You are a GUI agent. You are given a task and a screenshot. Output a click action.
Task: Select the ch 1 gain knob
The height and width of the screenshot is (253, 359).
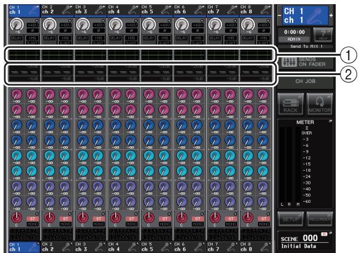coord(17,24)
